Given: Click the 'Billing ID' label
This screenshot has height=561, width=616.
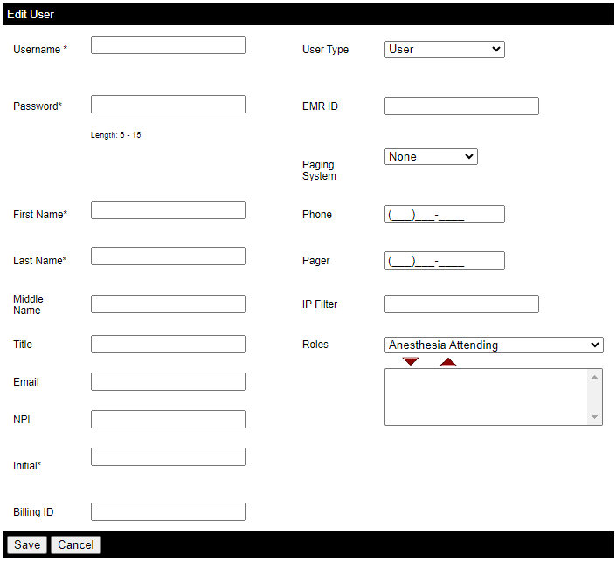Looking at the screenshot, I should tap(33, 512).
